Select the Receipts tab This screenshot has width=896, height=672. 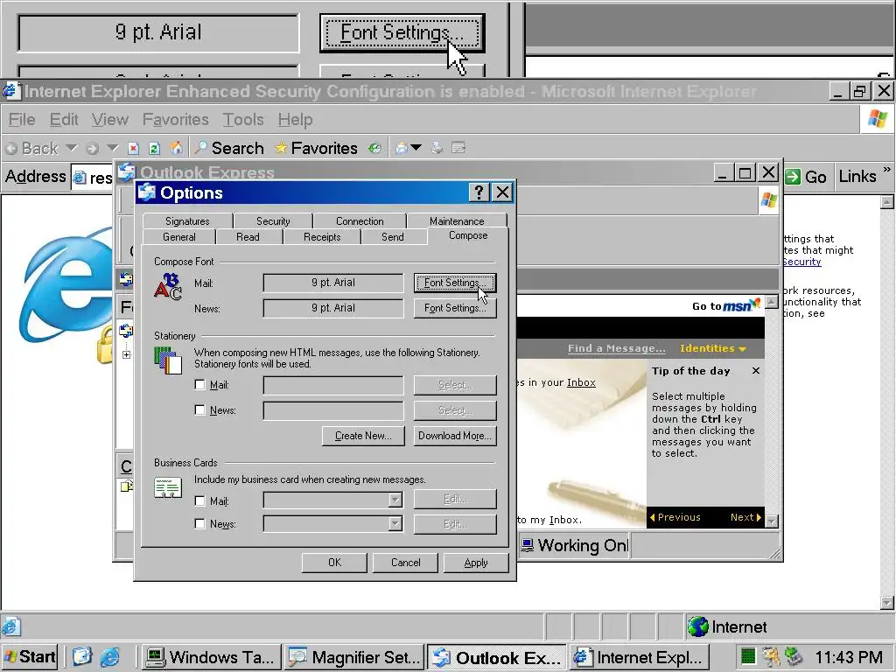[322, 236]
